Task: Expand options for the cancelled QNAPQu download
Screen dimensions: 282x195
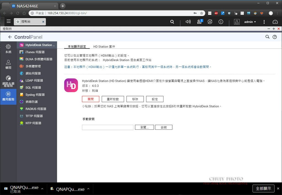Action: click(x=42, y=189)
